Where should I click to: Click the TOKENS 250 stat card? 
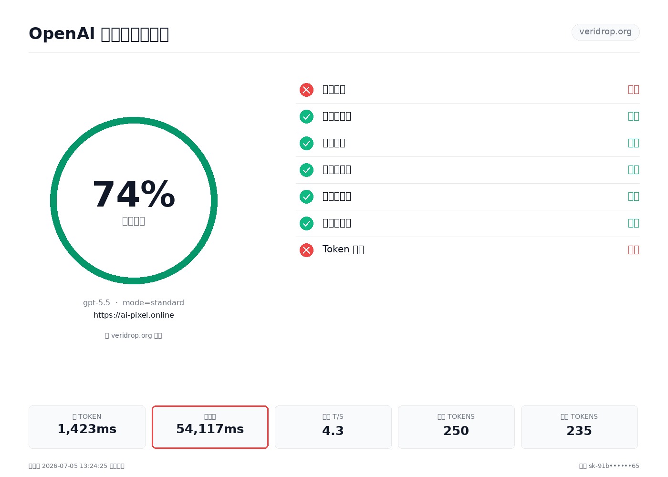click(x=456, y=427)
